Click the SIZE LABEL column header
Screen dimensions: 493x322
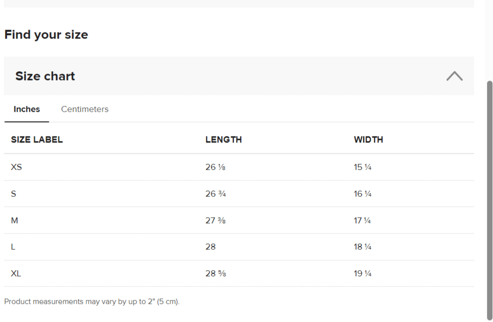coord(37,139)
